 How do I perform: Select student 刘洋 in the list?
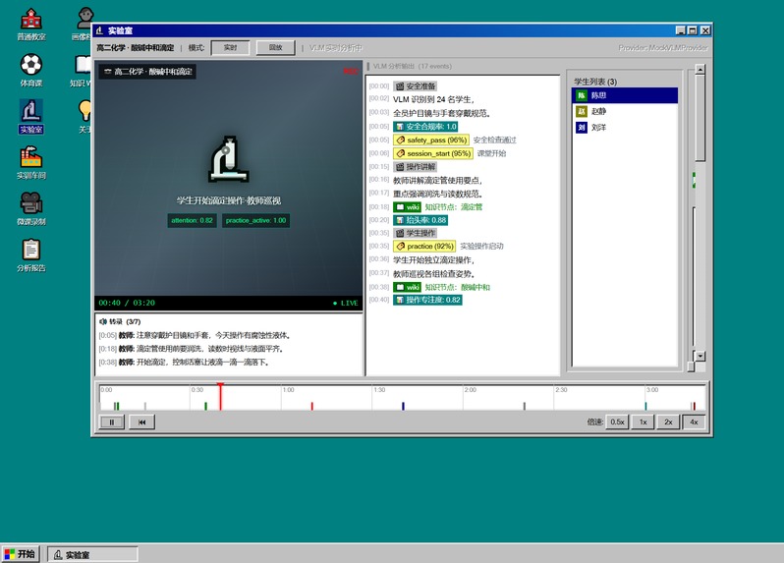point(625,128)
